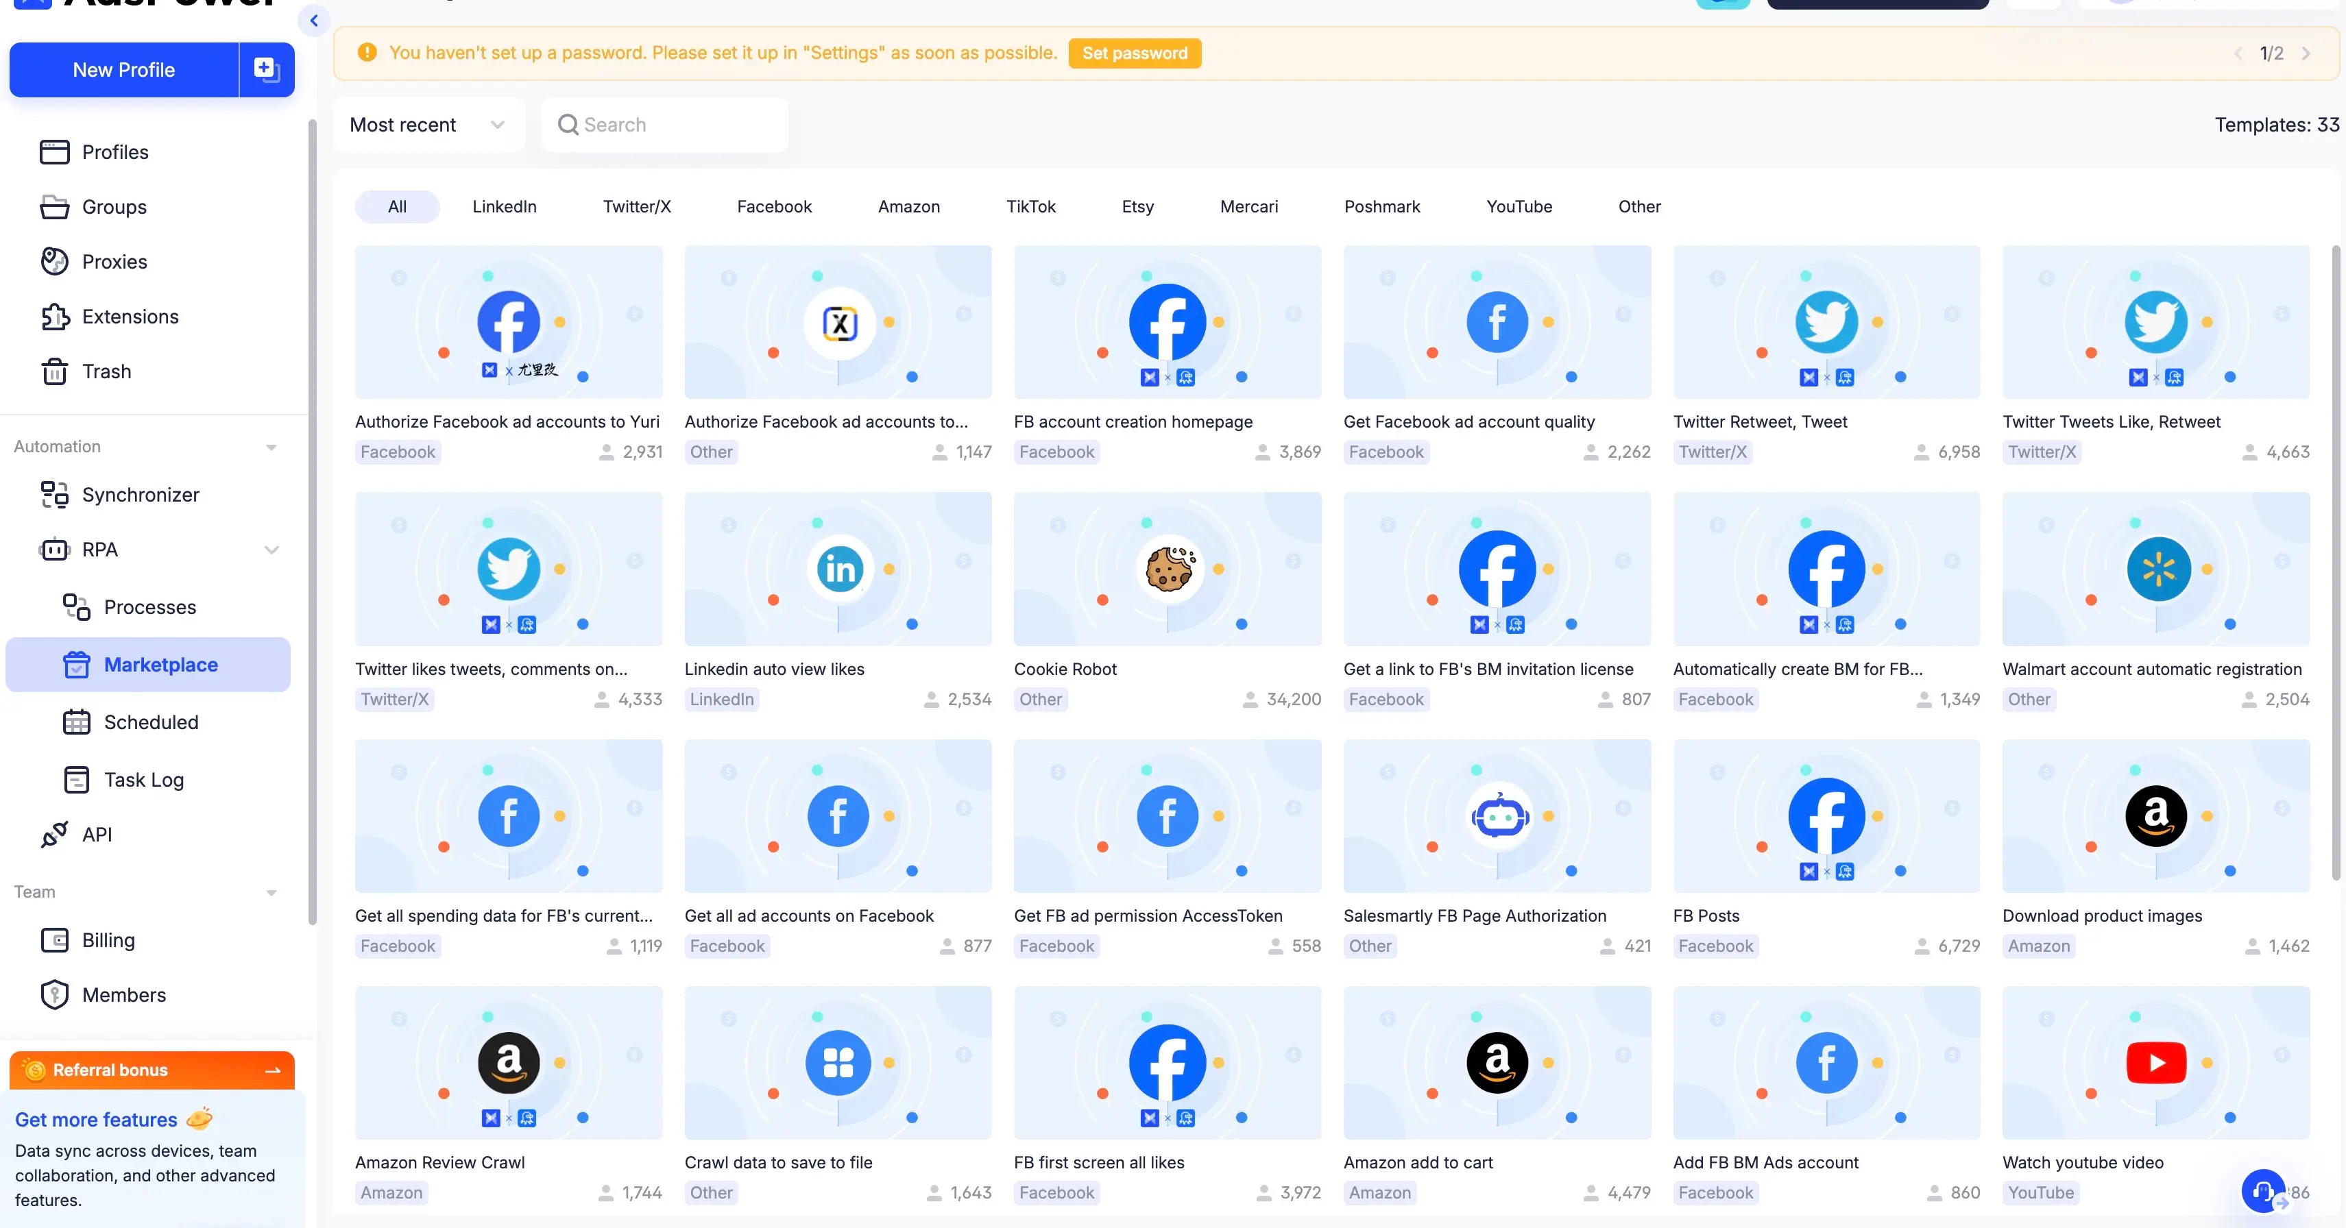
Task: Click the Scheduled calendar icon
Action: (77, 722)
